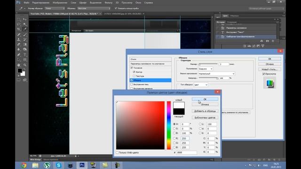
Task: Open the Положение position dropdown
Action: [x=206, y=69]
